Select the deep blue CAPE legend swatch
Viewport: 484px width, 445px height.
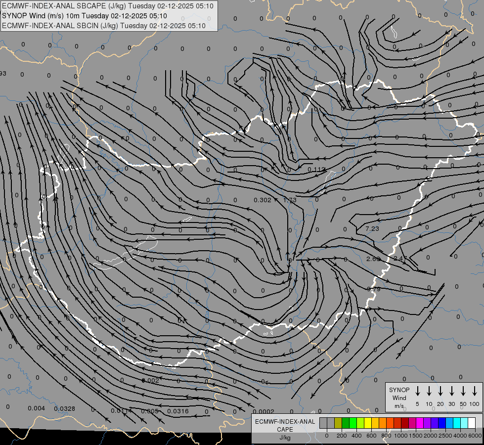pyautogui.click(x=442, y=423)
